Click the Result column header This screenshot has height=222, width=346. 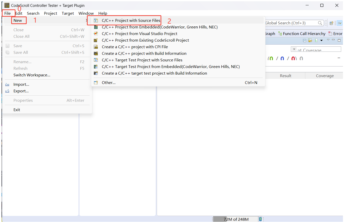(x=286, y=76)
